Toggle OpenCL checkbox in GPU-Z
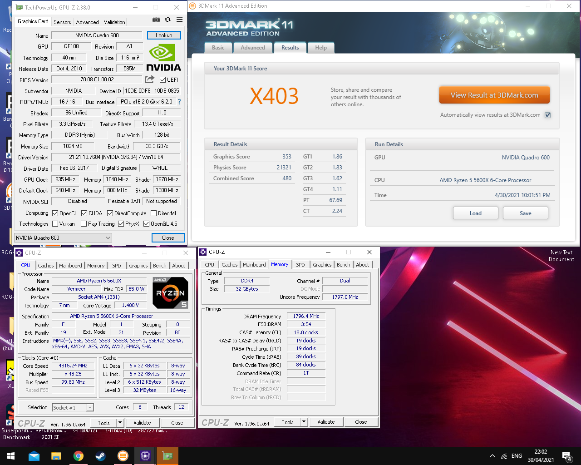Screen dimensions: 581x465 (55, 213)
